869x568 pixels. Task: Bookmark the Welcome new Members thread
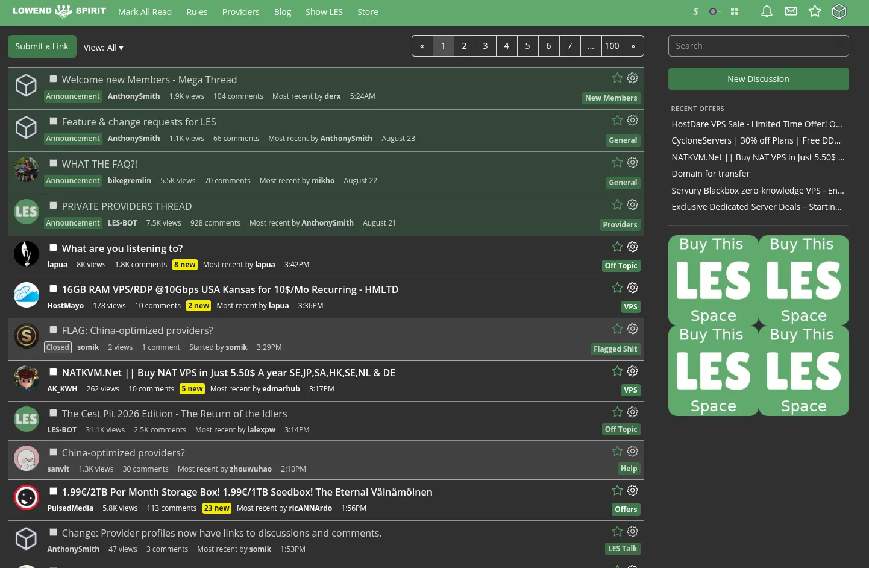pyautogui.click(x=617, y=78)
